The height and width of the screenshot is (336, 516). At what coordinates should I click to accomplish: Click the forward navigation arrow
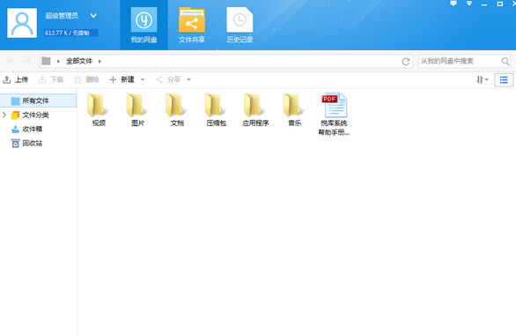coord(26,61)
